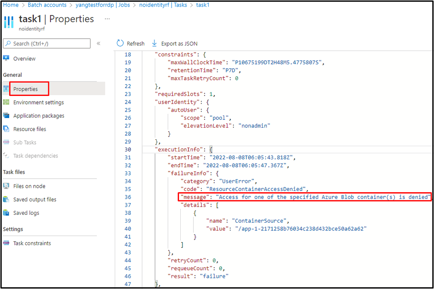Click the Saved logs icon

tap(6, 213)
